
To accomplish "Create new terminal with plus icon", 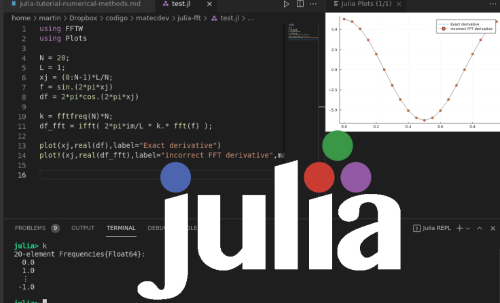I will click(x=459, y=228).
